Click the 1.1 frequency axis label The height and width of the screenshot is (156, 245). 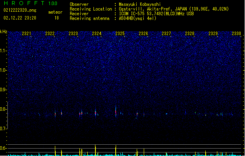point(4,51)
